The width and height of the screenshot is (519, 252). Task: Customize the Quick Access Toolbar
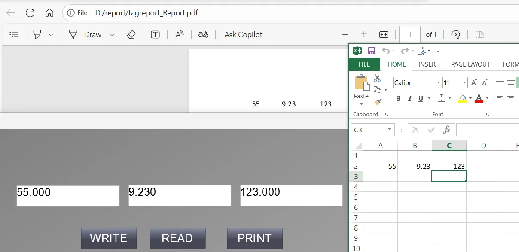click(438, 51)
